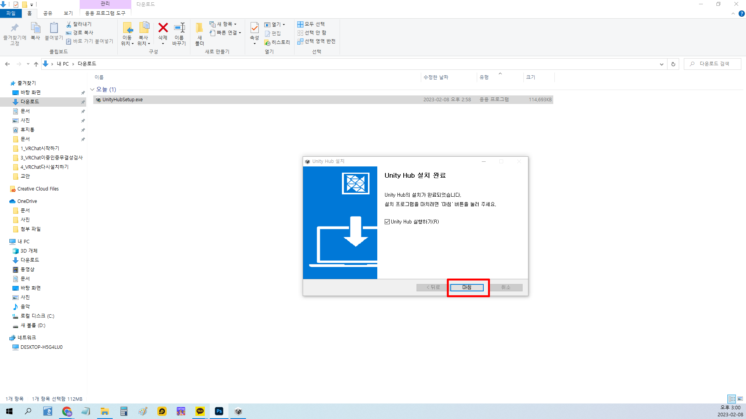Expand the address bar history dropdown
This screenshot has height=419, width=746.
point(662,64)
